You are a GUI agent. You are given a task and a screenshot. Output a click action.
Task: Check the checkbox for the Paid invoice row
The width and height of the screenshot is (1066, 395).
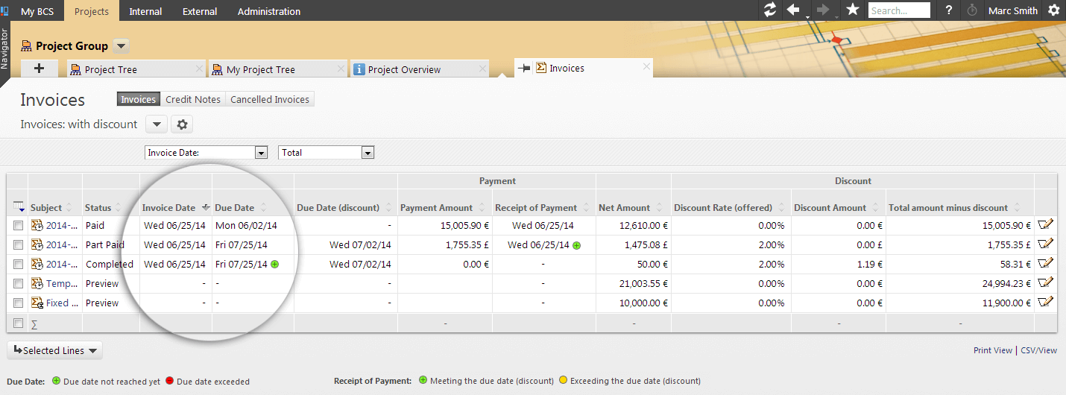tap(18, 226)
